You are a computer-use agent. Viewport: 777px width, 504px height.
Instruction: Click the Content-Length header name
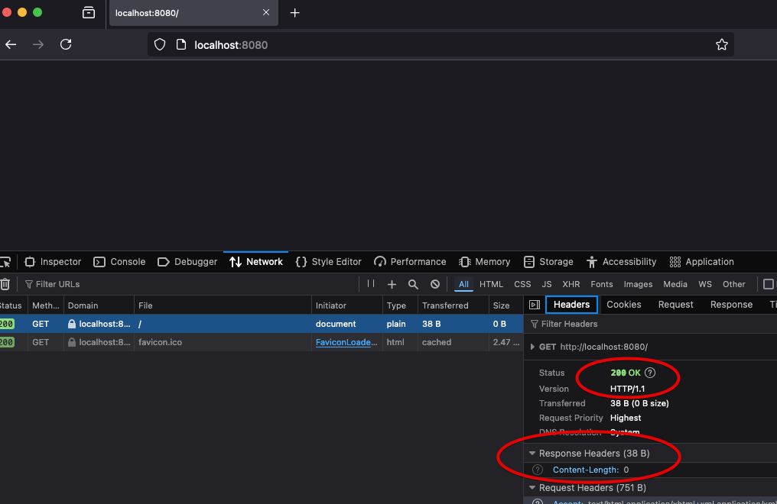[x=585, y=470]
